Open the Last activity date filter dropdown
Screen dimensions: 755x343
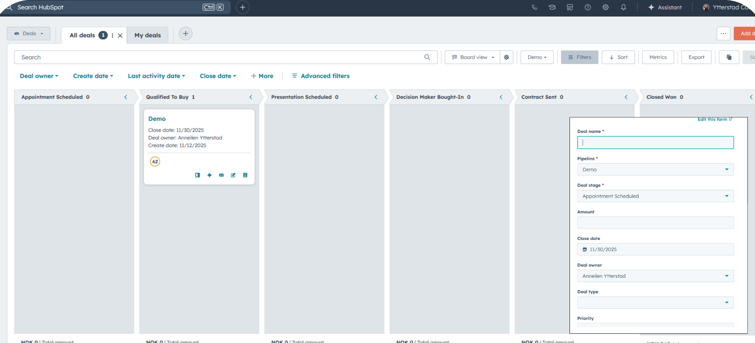pyautogui.click(x=156, y=76)
